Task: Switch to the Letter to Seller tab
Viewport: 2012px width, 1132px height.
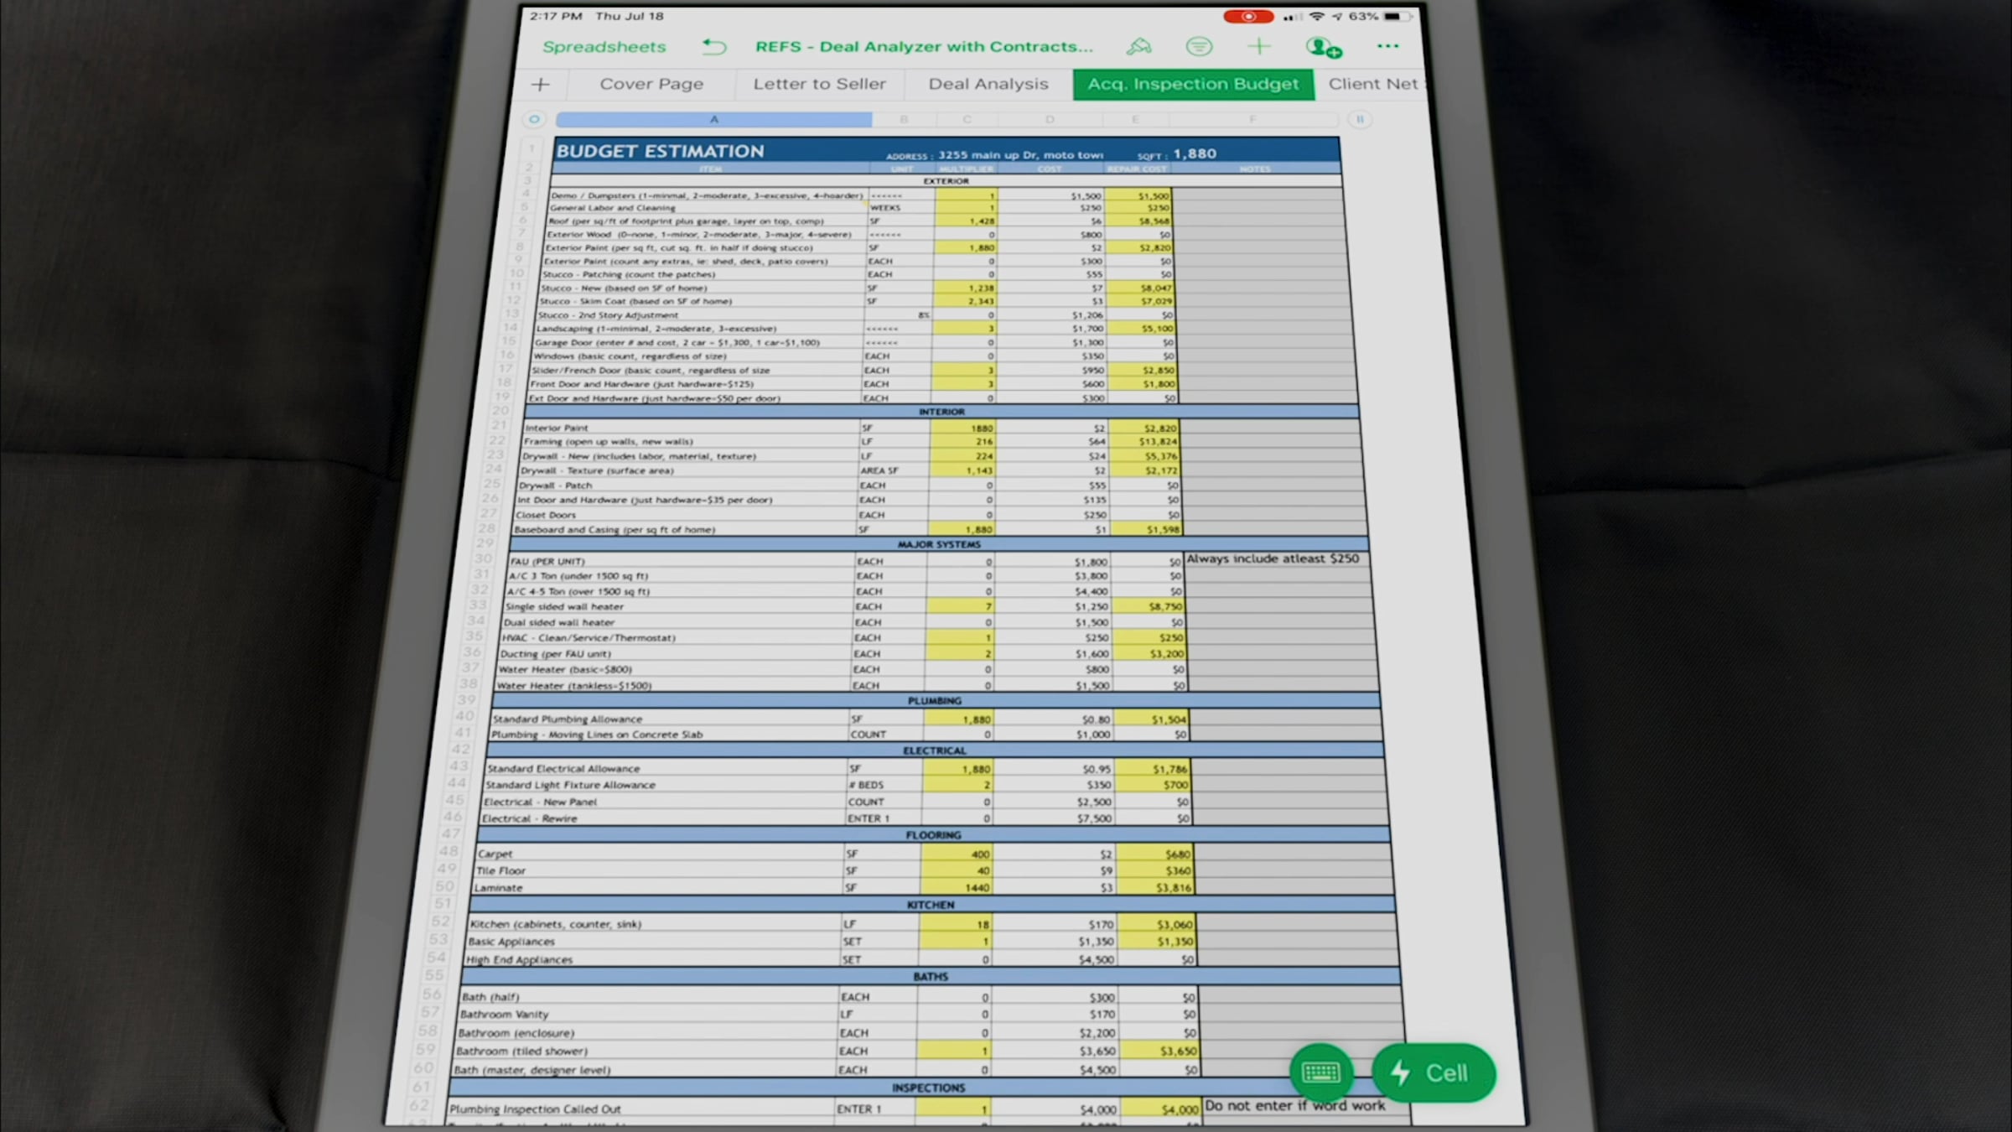Action: point(819,84)
